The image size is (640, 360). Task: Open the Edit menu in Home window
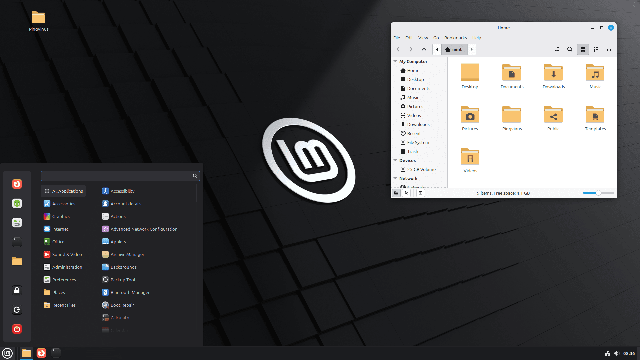click(409, 38)
